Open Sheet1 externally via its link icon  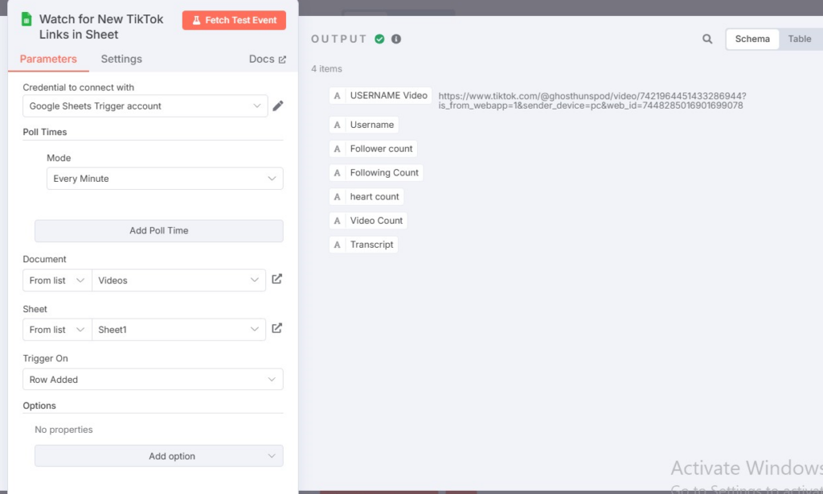[x=276, y=328]
